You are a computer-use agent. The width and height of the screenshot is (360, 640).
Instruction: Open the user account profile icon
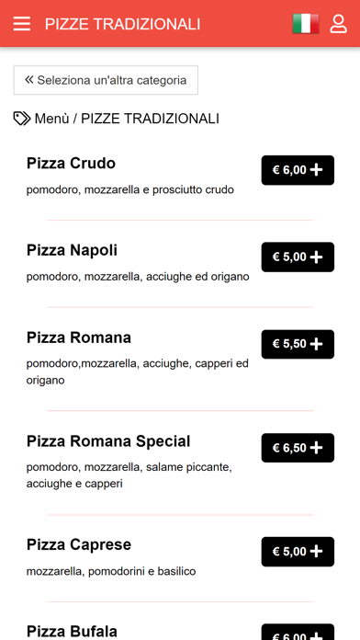[x=338, y=24]
